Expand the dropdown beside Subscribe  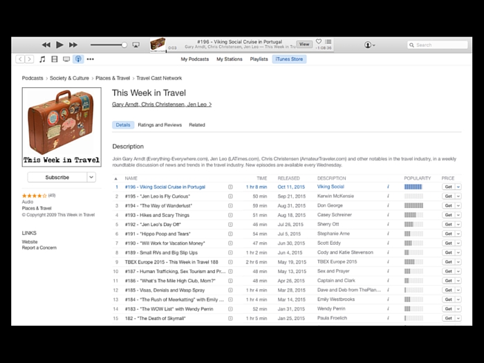point(91,177)
